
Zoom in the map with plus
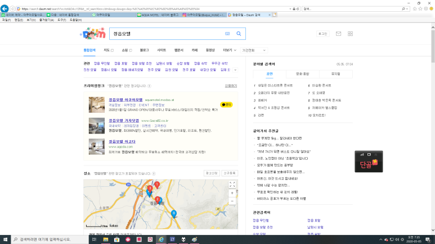coord(232,193)
